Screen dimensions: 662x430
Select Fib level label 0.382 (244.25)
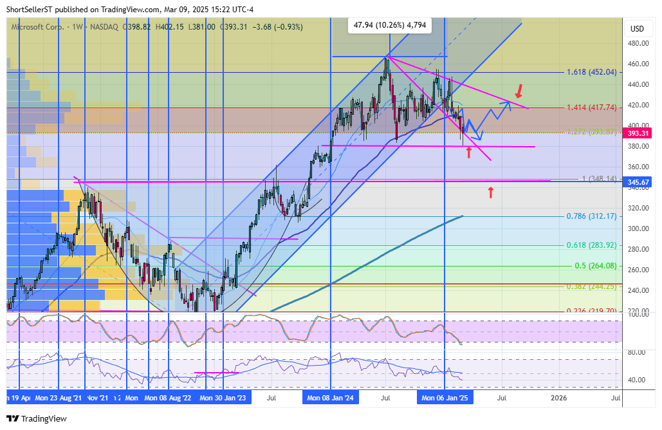click(x=591, y=286)
